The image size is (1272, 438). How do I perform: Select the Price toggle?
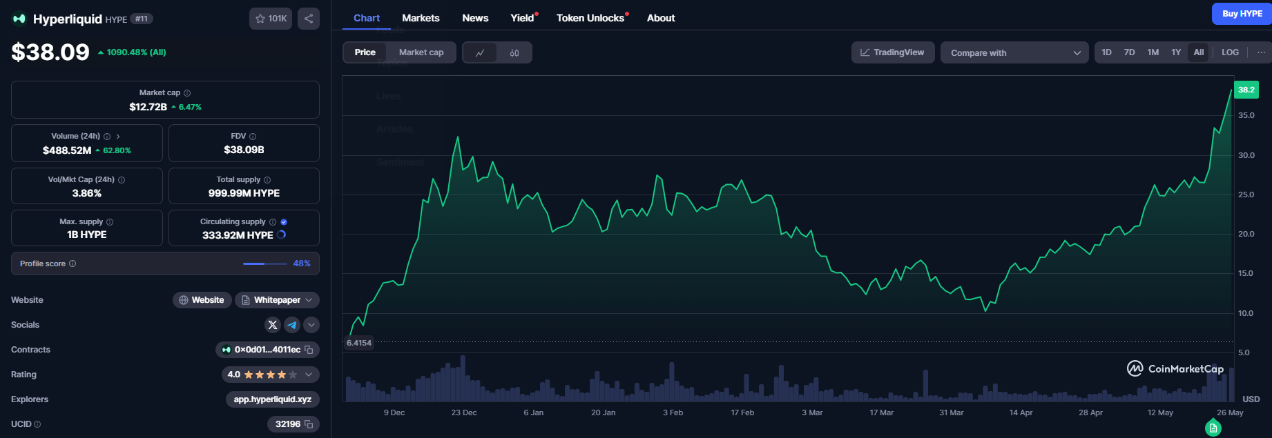[365, 52]
